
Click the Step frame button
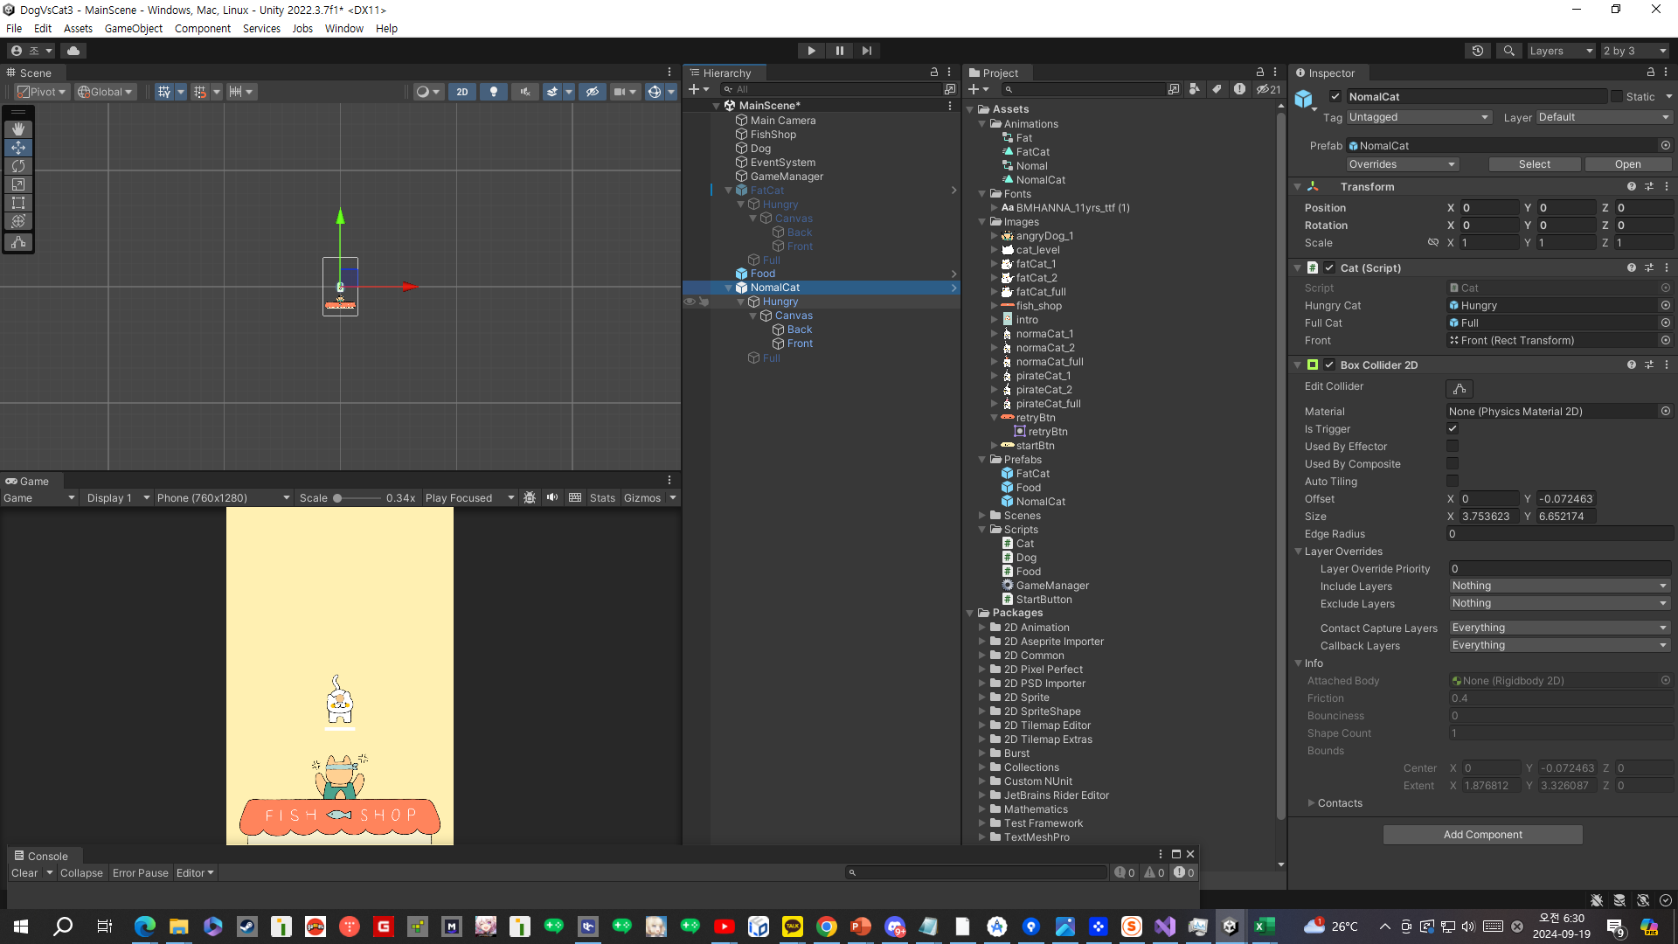867,51
